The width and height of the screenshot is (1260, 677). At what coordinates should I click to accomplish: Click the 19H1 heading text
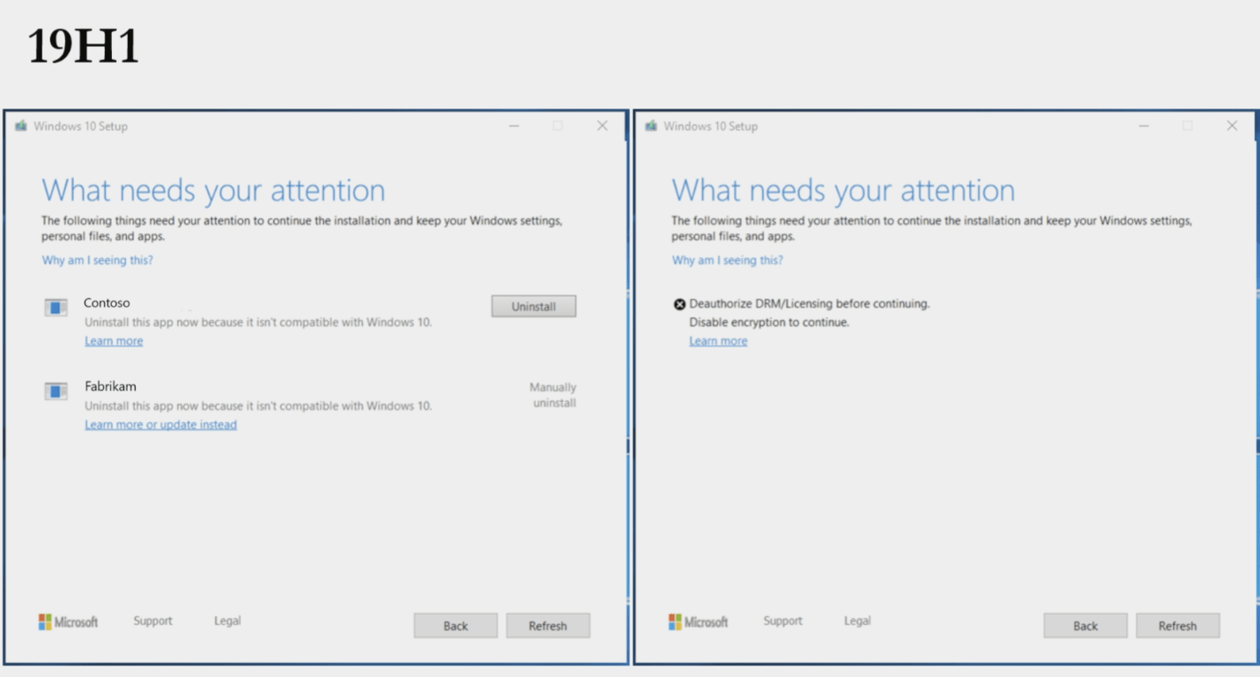(x=84, y=47)
